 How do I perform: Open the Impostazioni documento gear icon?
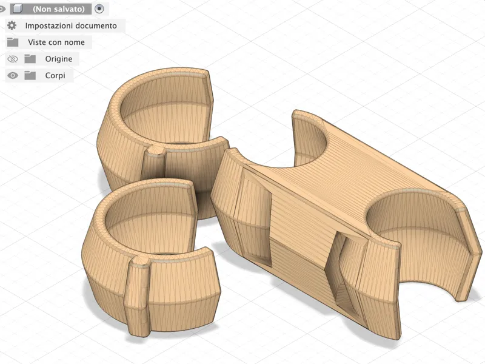tap(12, 25)
